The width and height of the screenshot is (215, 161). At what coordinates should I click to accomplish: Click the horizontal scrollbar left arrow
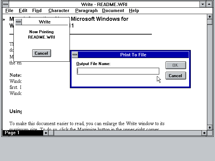click(46, 133)
